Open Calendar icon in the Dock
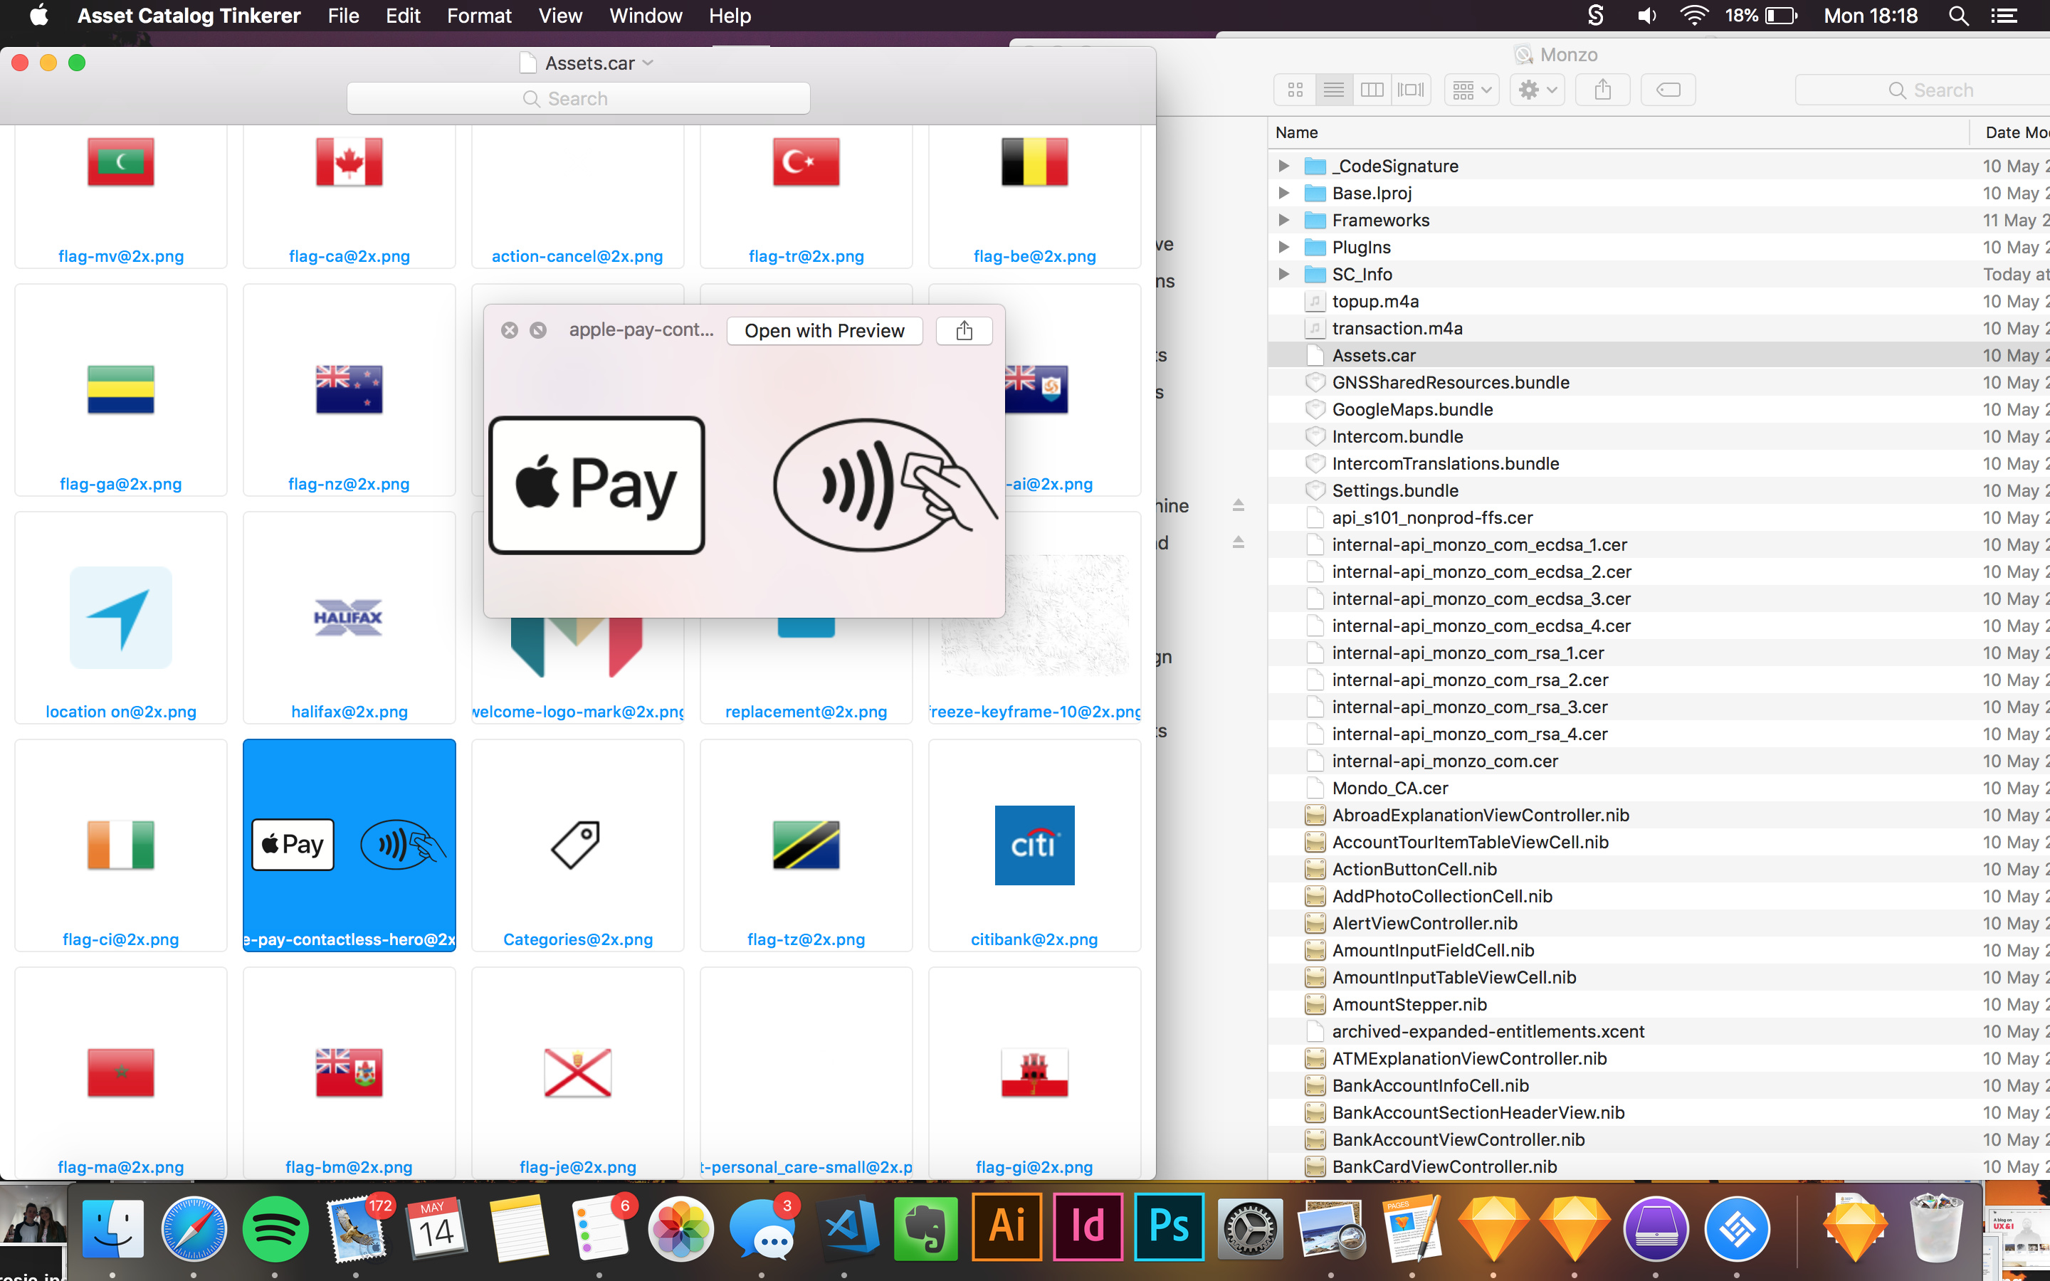Viewport: 2050px width, 1281px height. 437,1228
